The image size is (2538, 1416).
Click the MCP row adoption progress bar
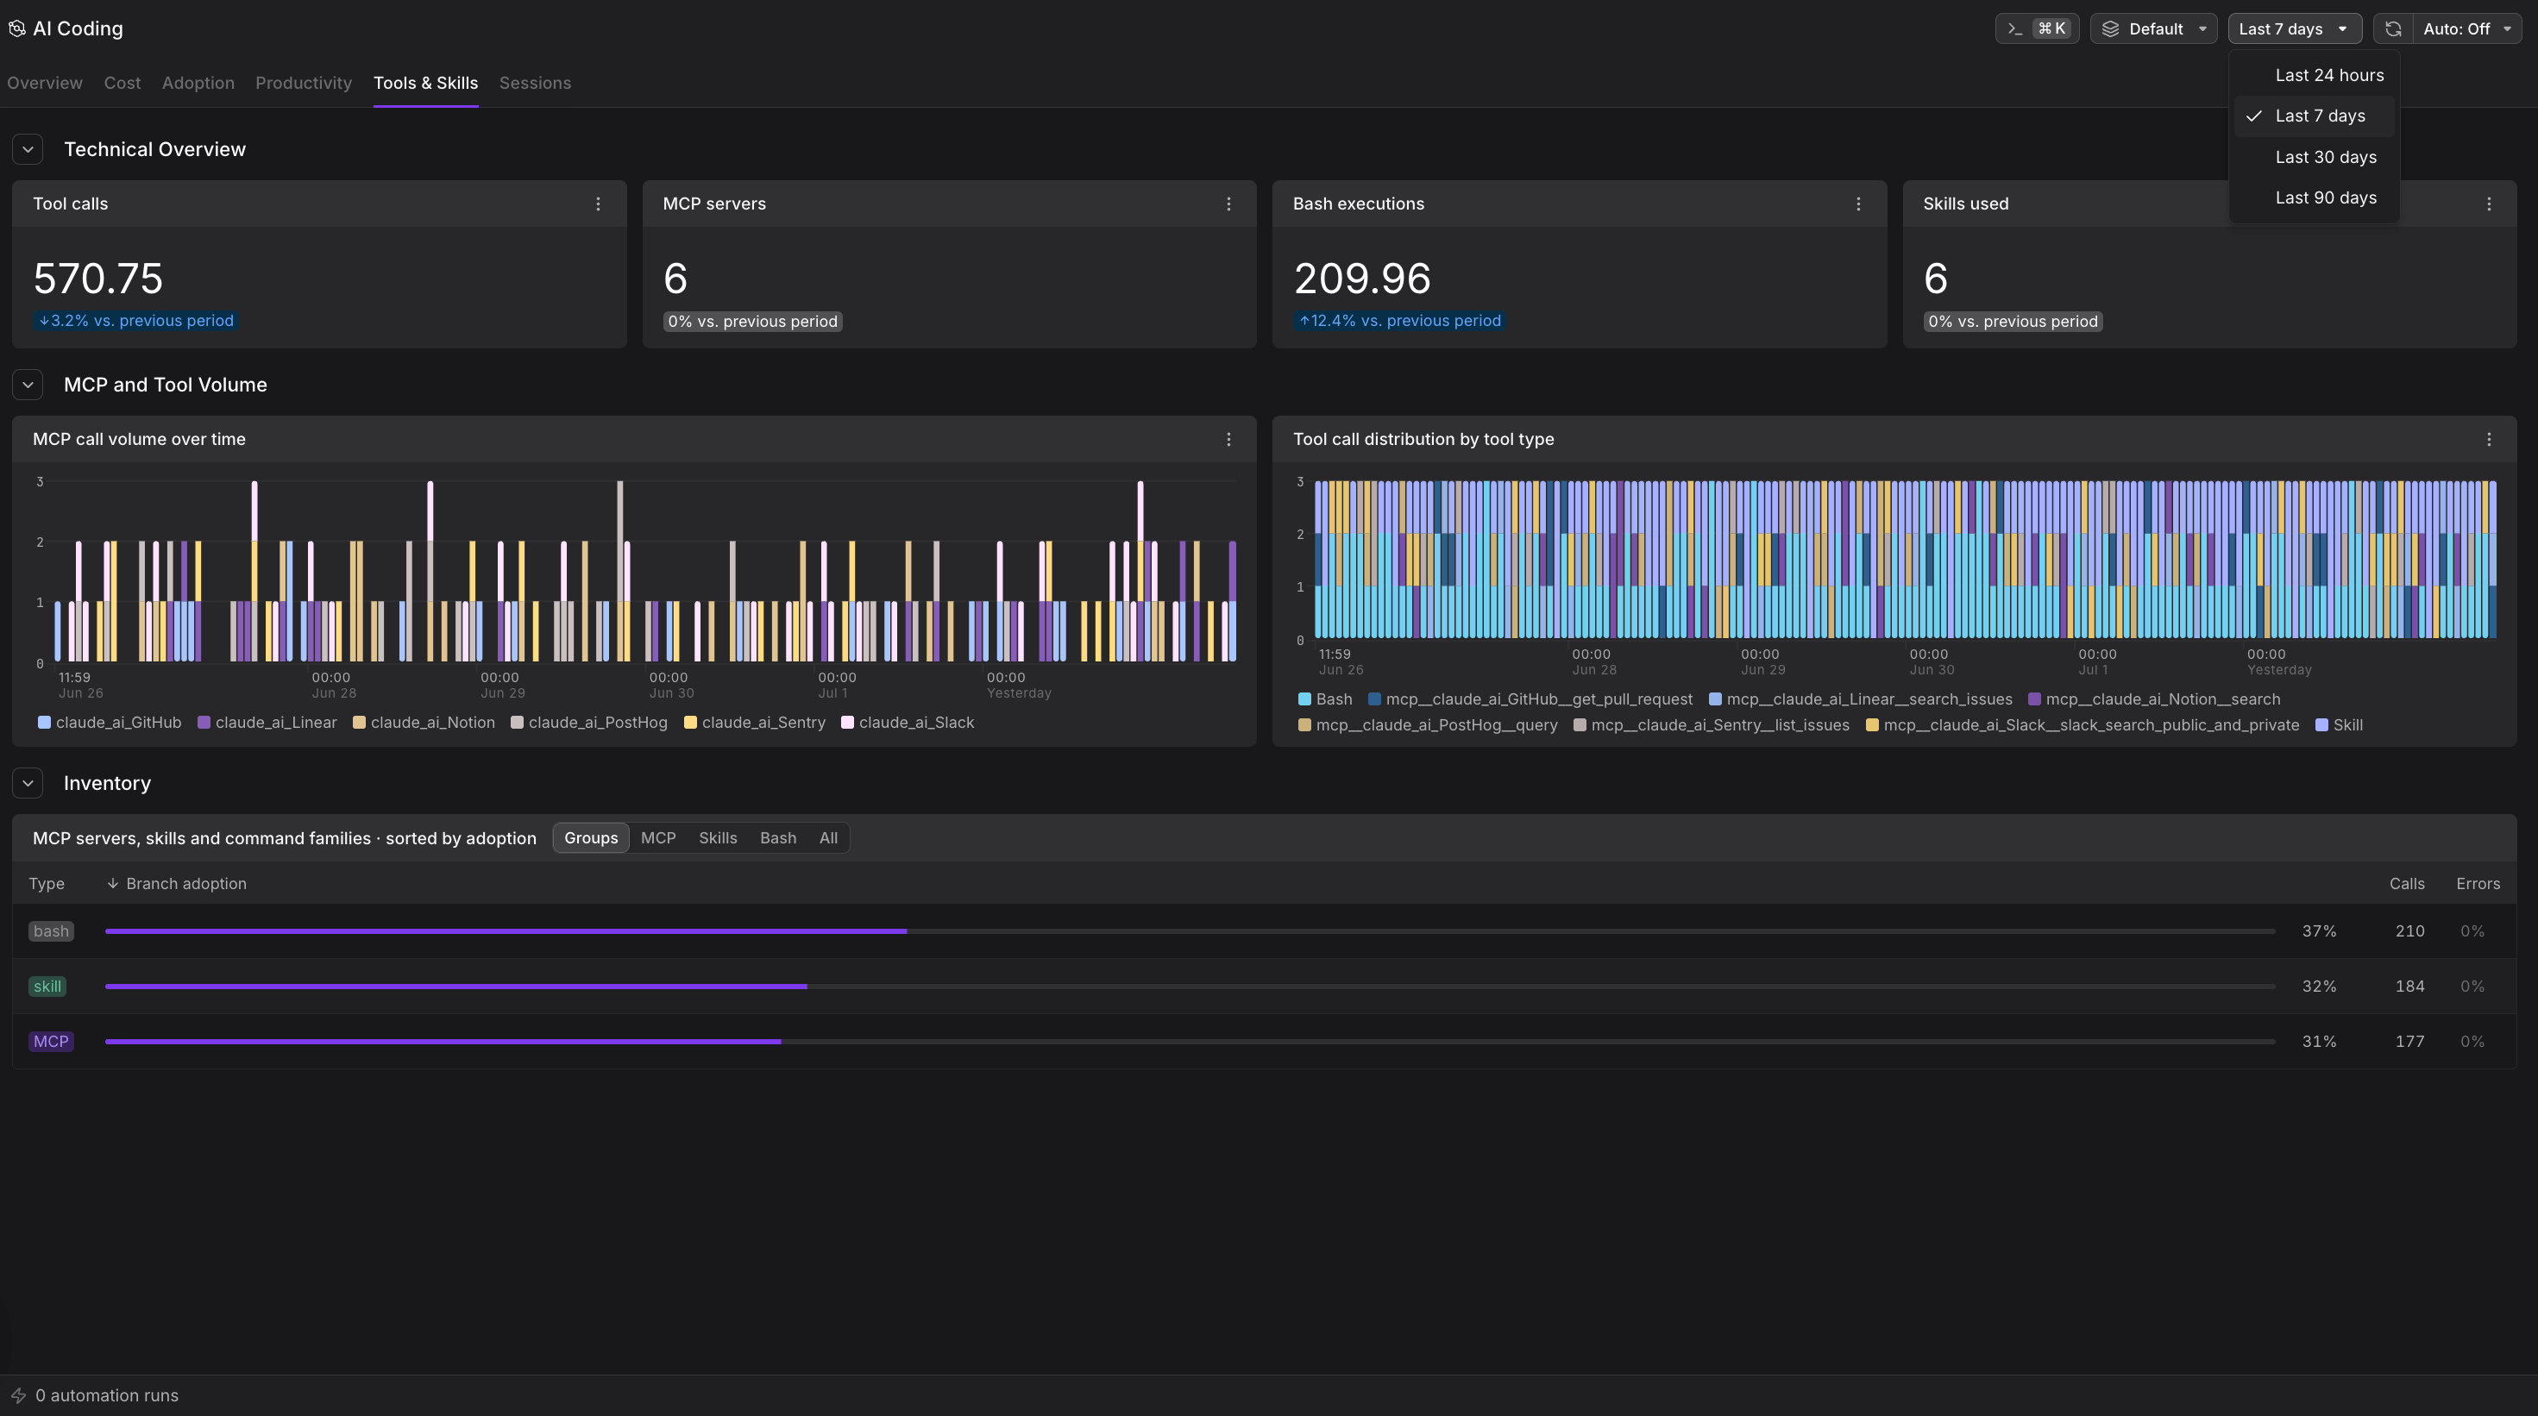[1190, 1042]
